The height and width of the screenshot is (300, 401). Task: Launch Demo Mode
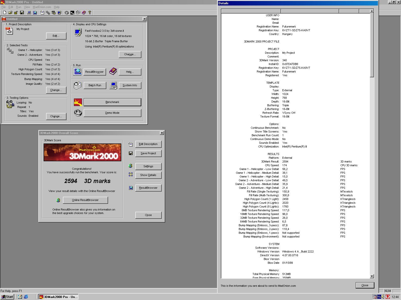[112, 113]
